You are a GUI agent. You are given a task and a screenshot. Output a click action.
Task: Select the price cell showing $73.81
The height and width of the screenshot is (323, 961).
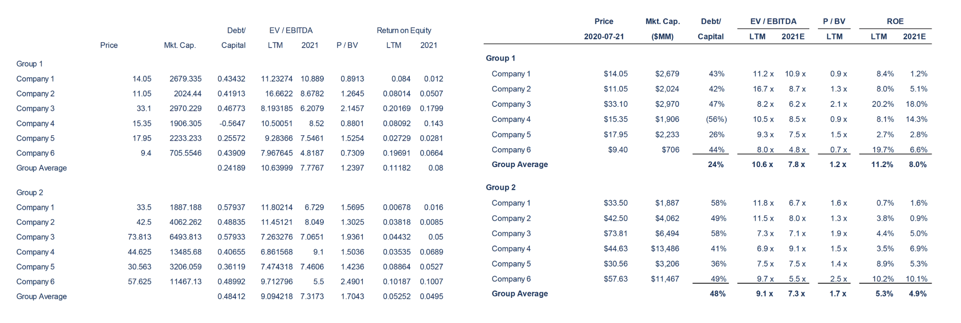(615, 234)
